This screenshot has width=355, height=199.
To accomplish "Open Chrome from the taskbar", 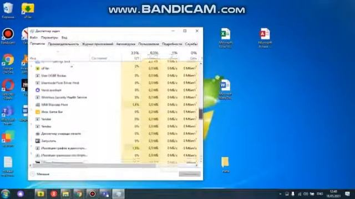I will [x=79, y=194].
